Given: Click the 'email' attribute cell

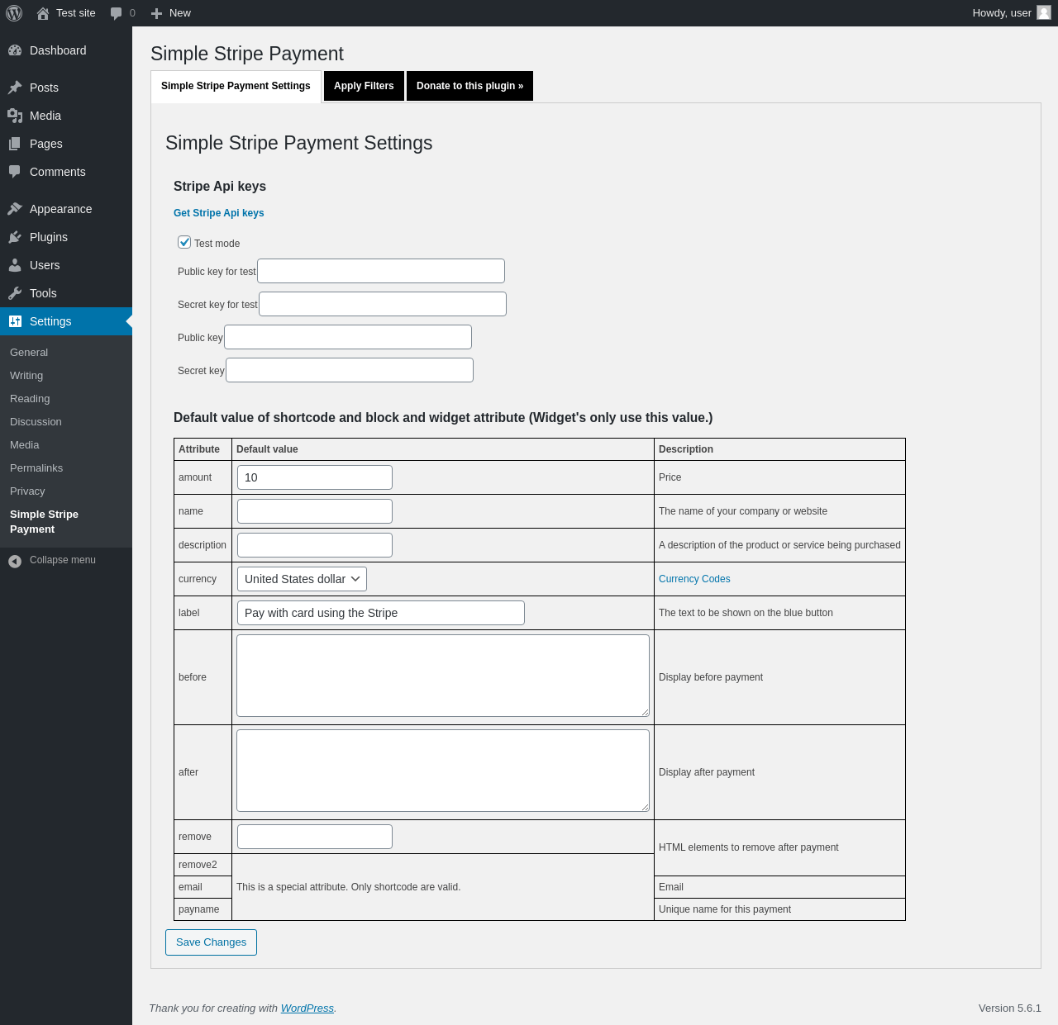Looking at the screenshot, I should tap(203, 887).
